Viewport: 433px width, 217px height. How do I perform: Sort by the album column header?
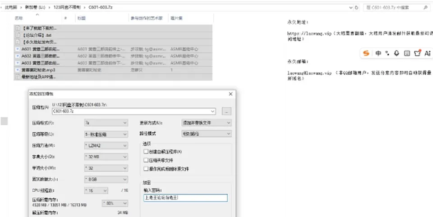coord(176,18)
